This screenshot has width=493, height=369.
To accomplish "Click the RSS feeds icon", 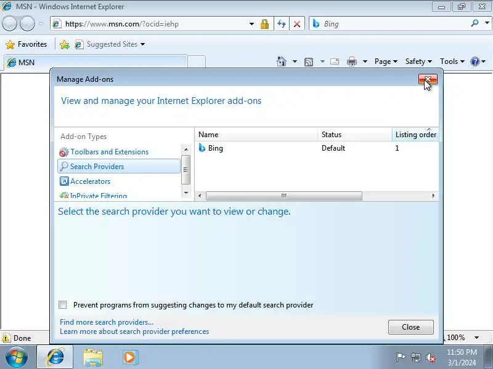I will 309,62.
